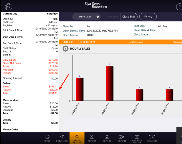Screen dimensions: 182x144
Task: Send report via PDF/Email icon
Action: point(62,138)
